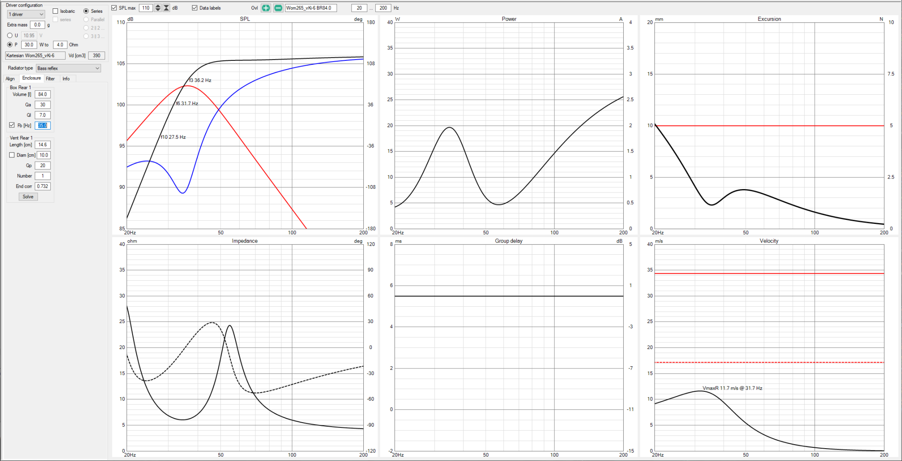Click the SPL graph title
Screen dimensions: 902x461
[245, 19]
